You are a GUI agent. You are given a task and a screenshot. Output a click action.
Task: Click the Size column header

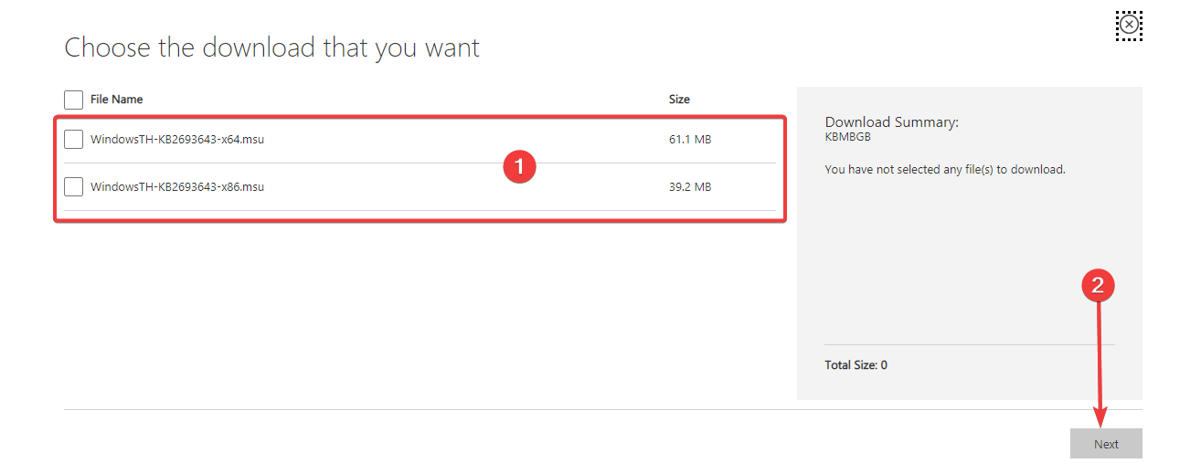click(x=679, y=100)
